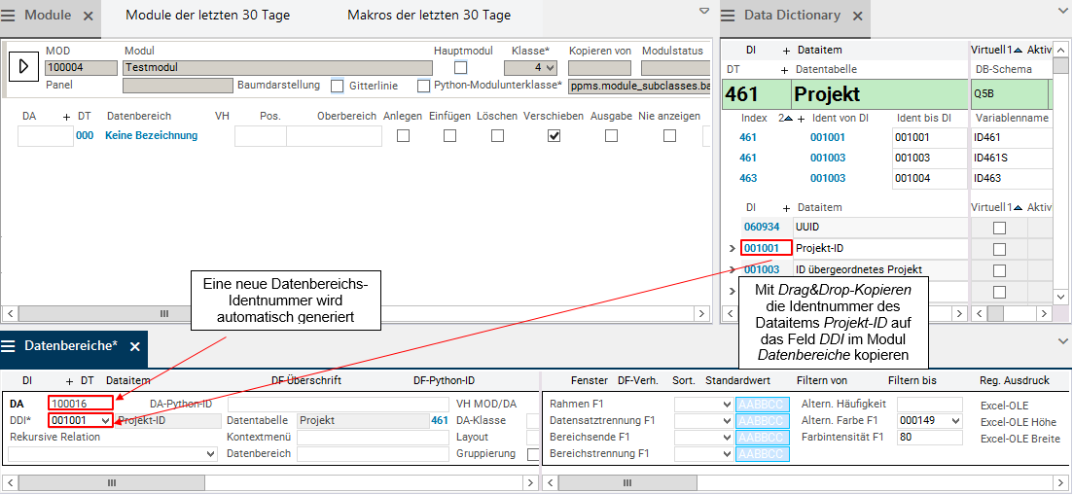Open the Datenbereiche panel hamburger menu
This screenshot has height=495, width=1073.
point(8,346)
